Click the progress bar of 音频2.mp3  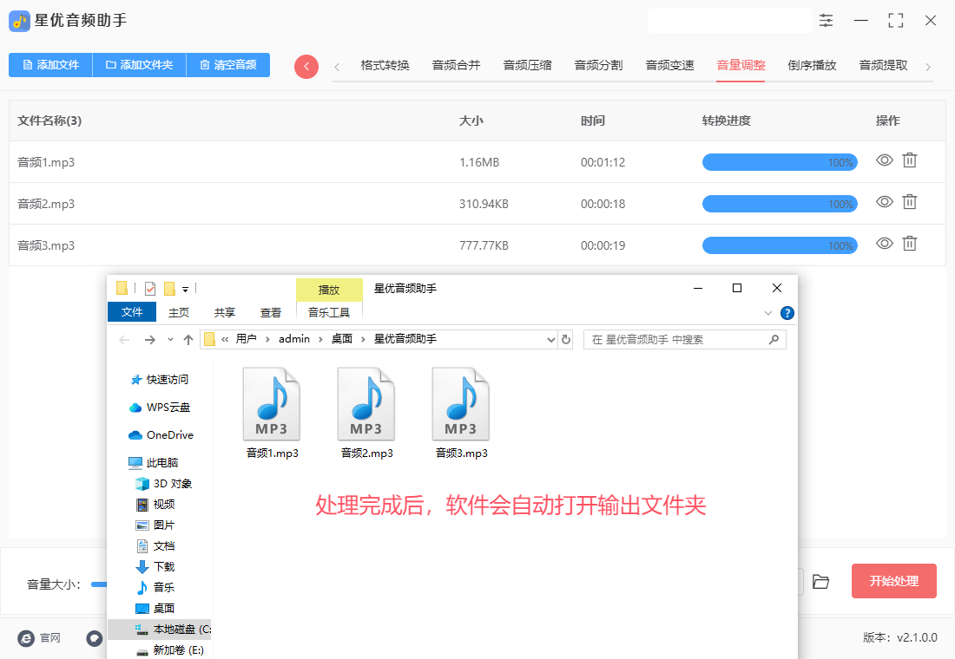point(780,204)
